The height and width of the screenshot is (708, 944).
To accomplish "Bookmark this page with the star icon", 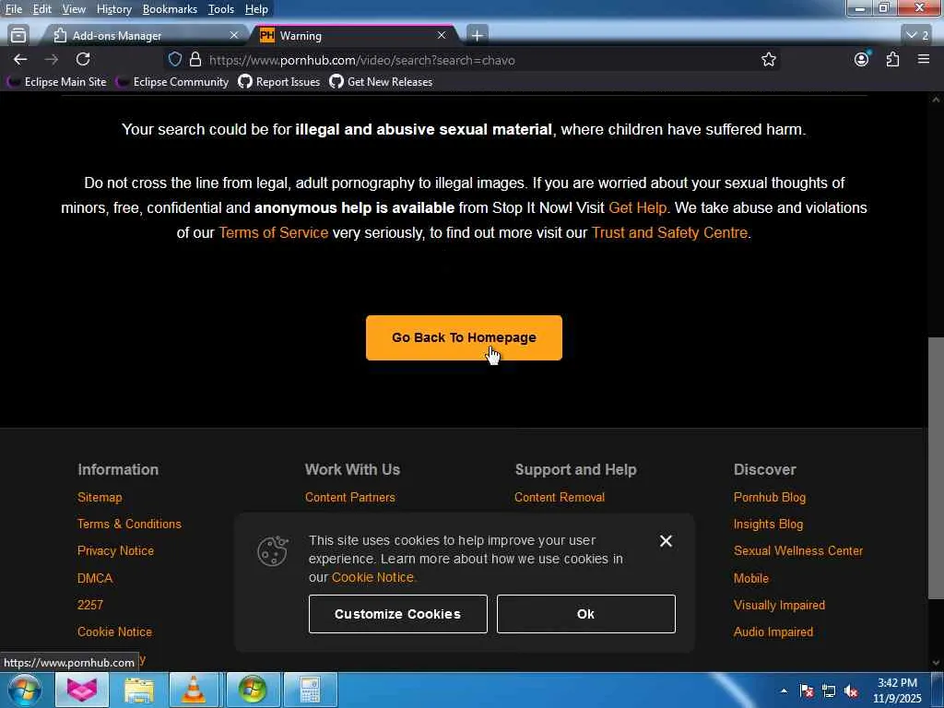I will point(768,60).
